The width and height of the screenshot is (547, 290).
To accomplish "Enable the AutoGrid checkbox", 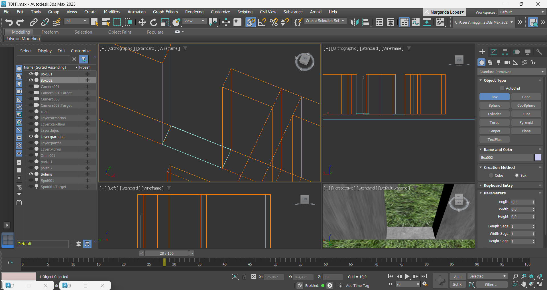I will click(x=502, y=89).
